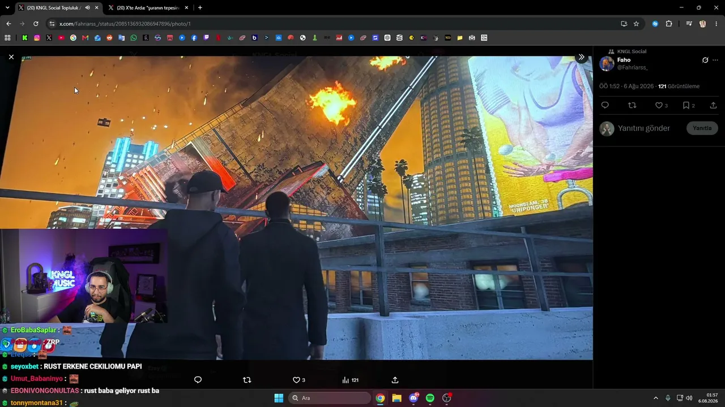
Task: View site information for x.com
Action: (52, 24)
